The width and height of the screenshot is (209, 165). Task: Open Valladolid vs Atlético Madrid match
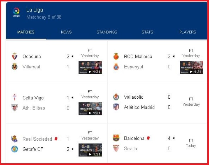point(157,102)
